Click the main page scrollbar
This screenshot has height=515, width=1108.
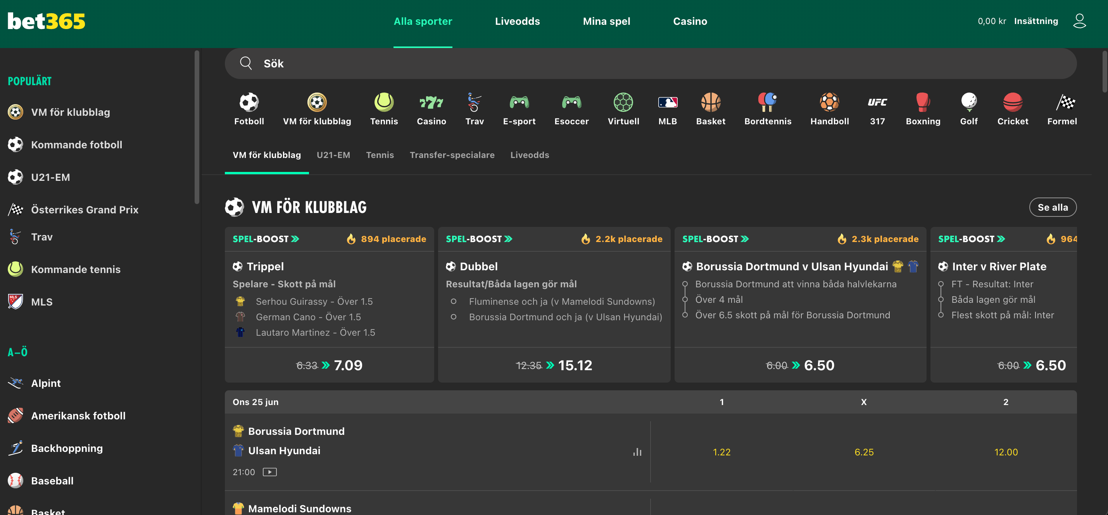pos(1104,71)
